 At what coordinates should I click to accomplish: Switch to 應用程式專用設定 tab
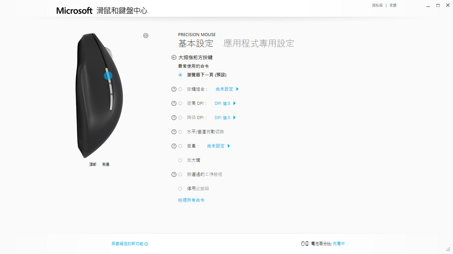click(x=259, y=43)
